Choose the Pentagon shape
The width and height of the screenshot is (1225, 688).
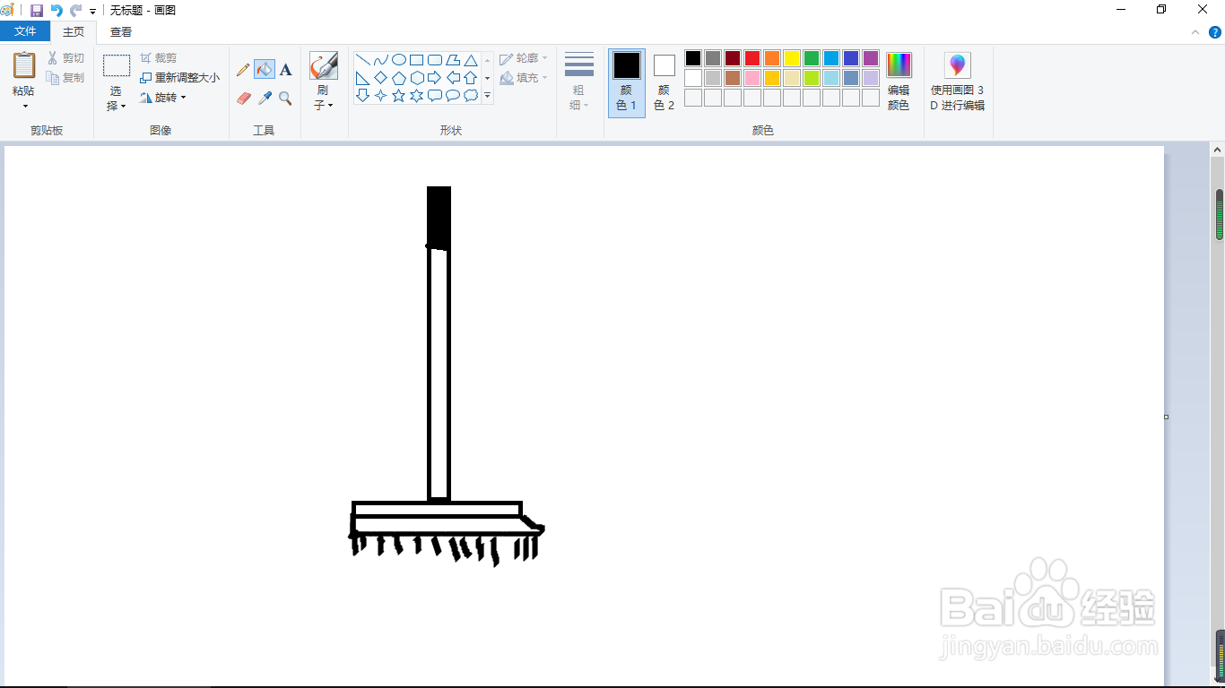point(398,78)
